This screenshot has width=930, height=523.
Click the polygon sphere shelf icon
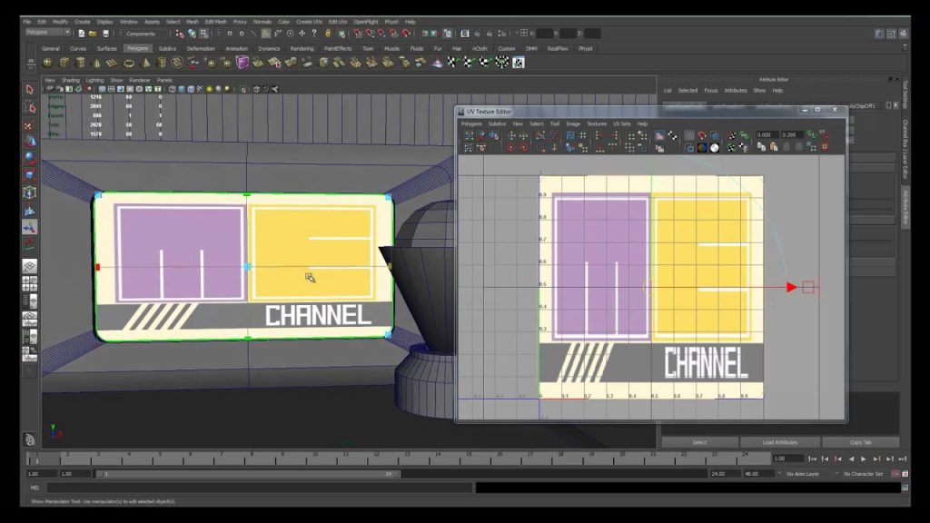[48, 63]
